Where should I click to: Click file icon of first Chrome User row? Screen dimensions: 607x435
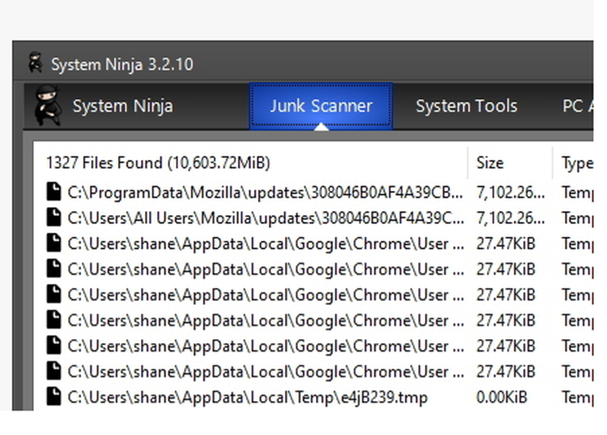tap(54, 244)
